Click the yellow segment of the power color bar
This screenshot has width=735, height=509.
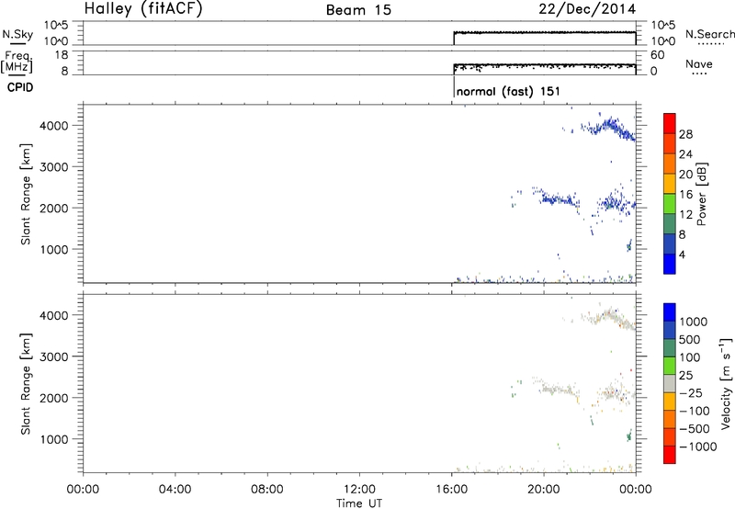pos(670,184)
